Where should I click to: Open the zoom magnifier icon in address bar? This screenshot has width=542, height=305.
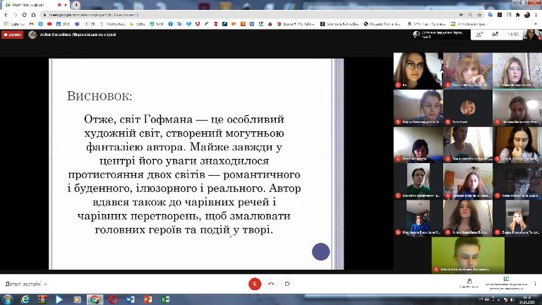tap(470, 15)
